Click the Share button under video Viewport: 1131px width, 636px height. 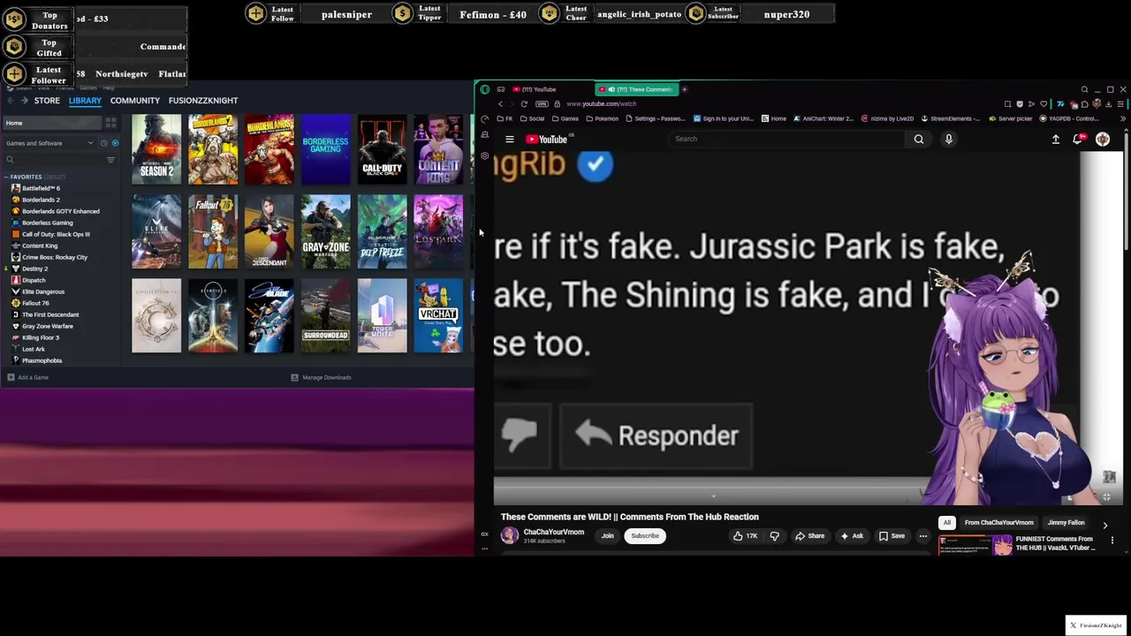pyautogui.click(x=809, y=535)
